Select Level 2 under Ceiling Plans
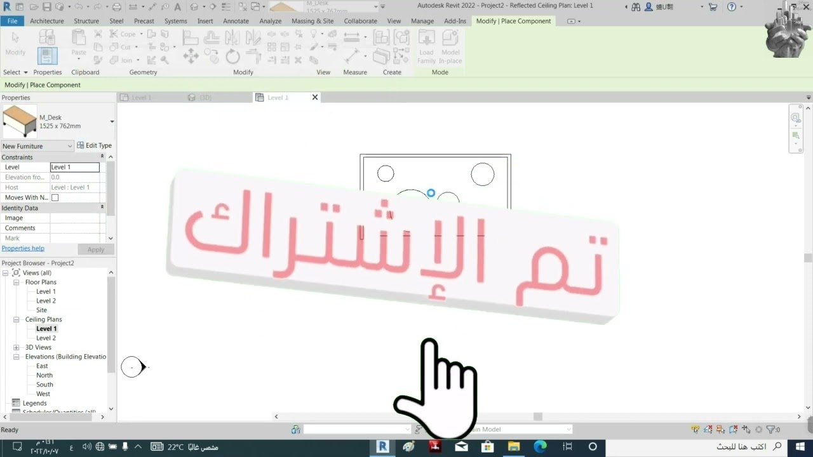The height and width of the screenshot is (457, 813). click(46, 338)
